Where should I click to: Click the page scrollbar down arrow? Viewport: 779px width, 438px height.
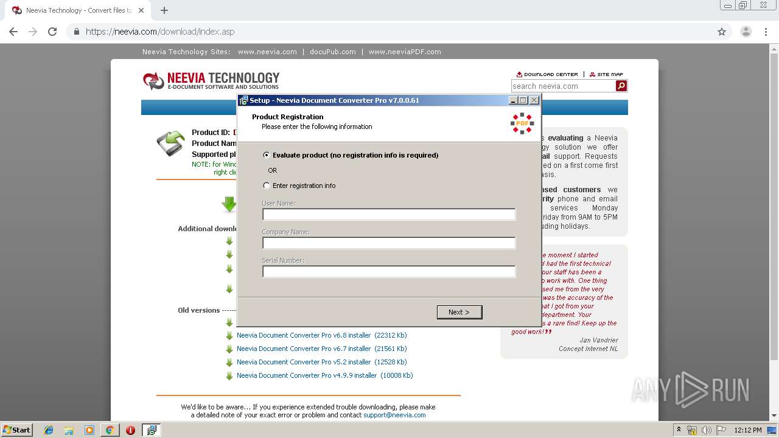(x=774, y=416)
